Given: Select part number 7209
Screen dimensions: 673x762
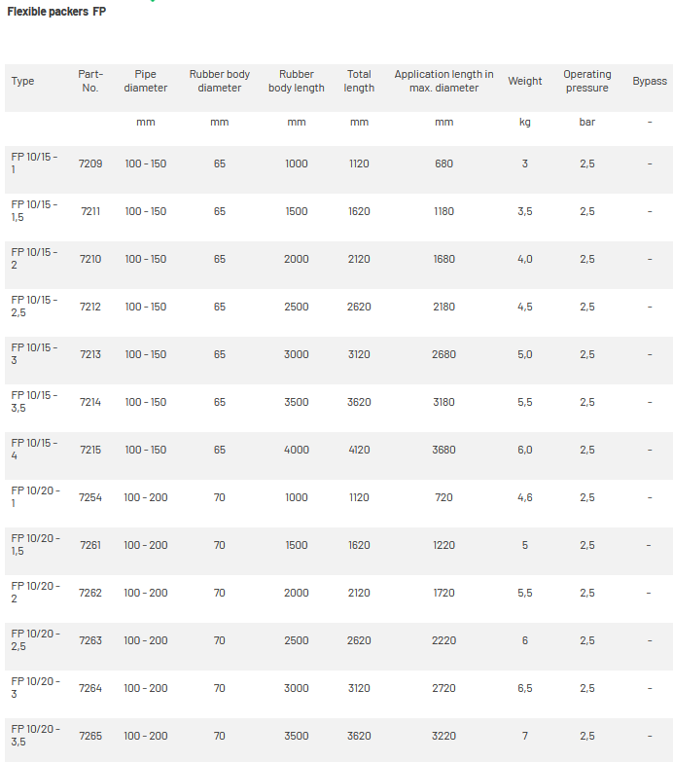Looking at the screenshot, I should point(90,163).
